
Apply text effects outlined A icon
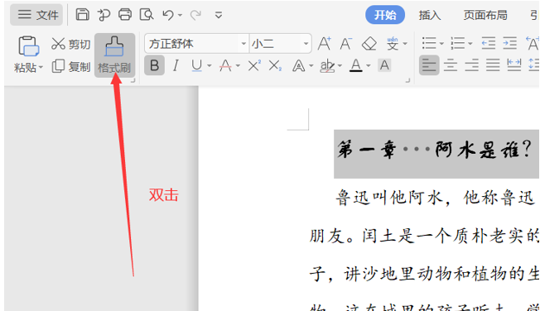coord(299,65)
